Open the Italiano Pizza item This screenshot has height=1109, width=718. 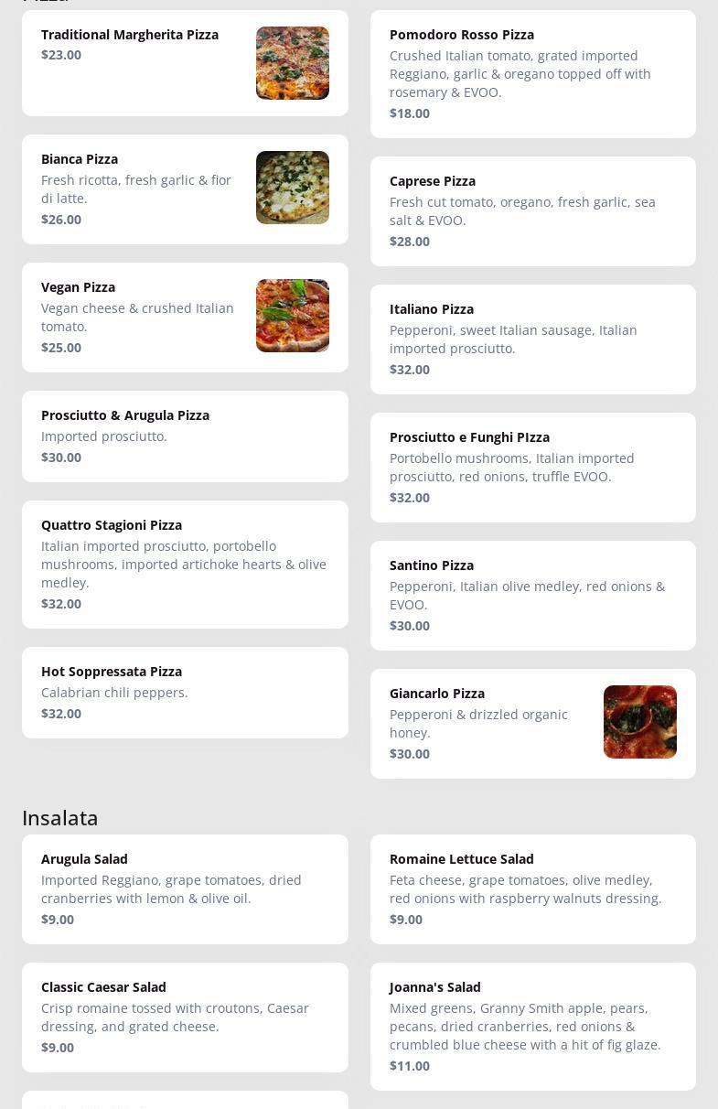click(533, 339)
